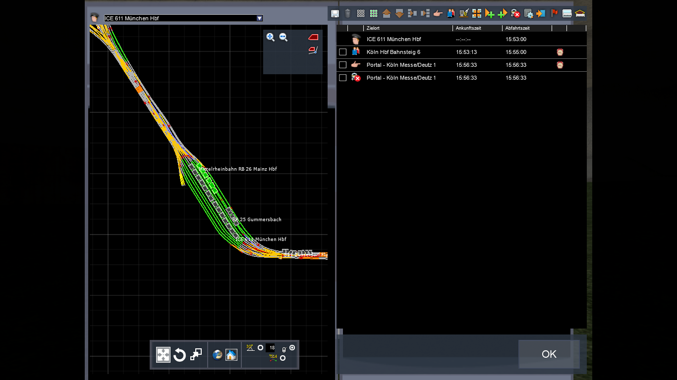Click the passengers pickup icon in toolbar
Image resolution: width=677 pixels, height=380 pixels.
point(451,13)
